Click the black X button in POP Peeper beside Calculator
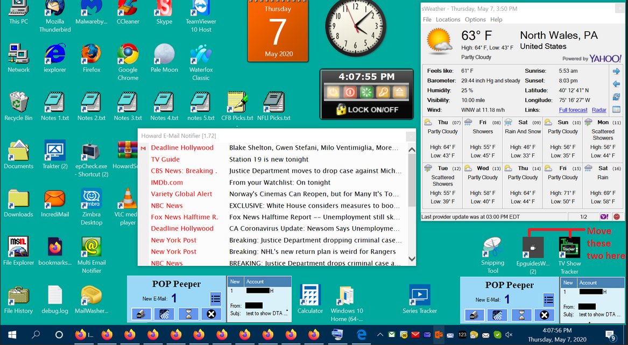The width and height of the screenshot is (628, 345). (211, 314)
